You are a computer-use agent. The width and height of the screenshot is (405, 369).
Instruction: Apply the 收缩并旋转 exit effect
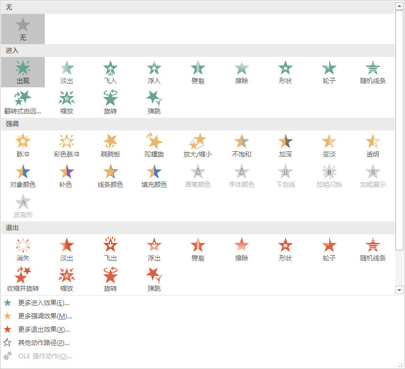tap(23, 280)
